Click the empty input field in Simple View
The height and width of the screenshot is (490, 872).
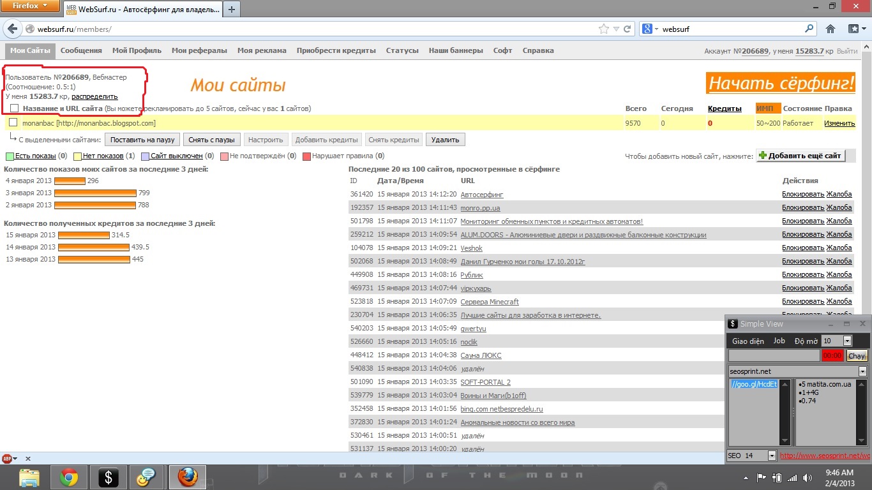[774, 356]
